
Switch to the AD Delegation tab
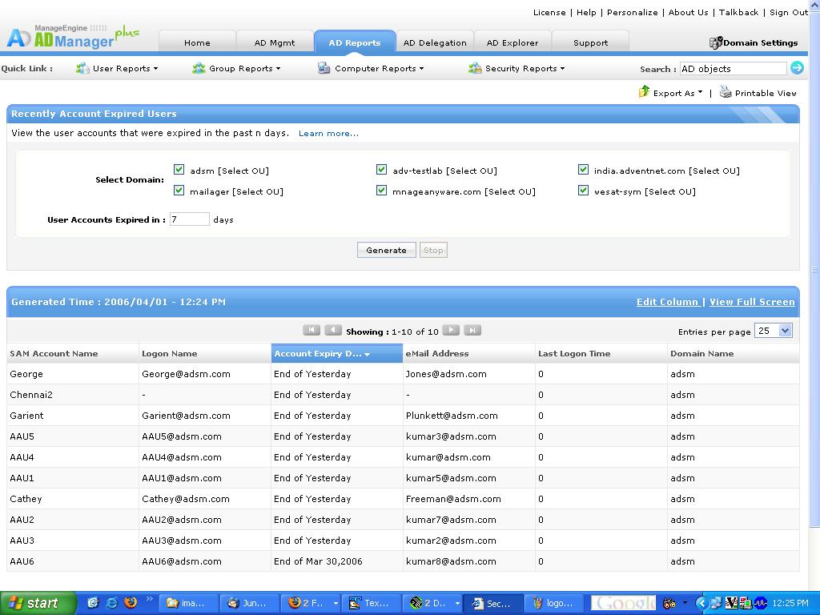click(435, 42)
